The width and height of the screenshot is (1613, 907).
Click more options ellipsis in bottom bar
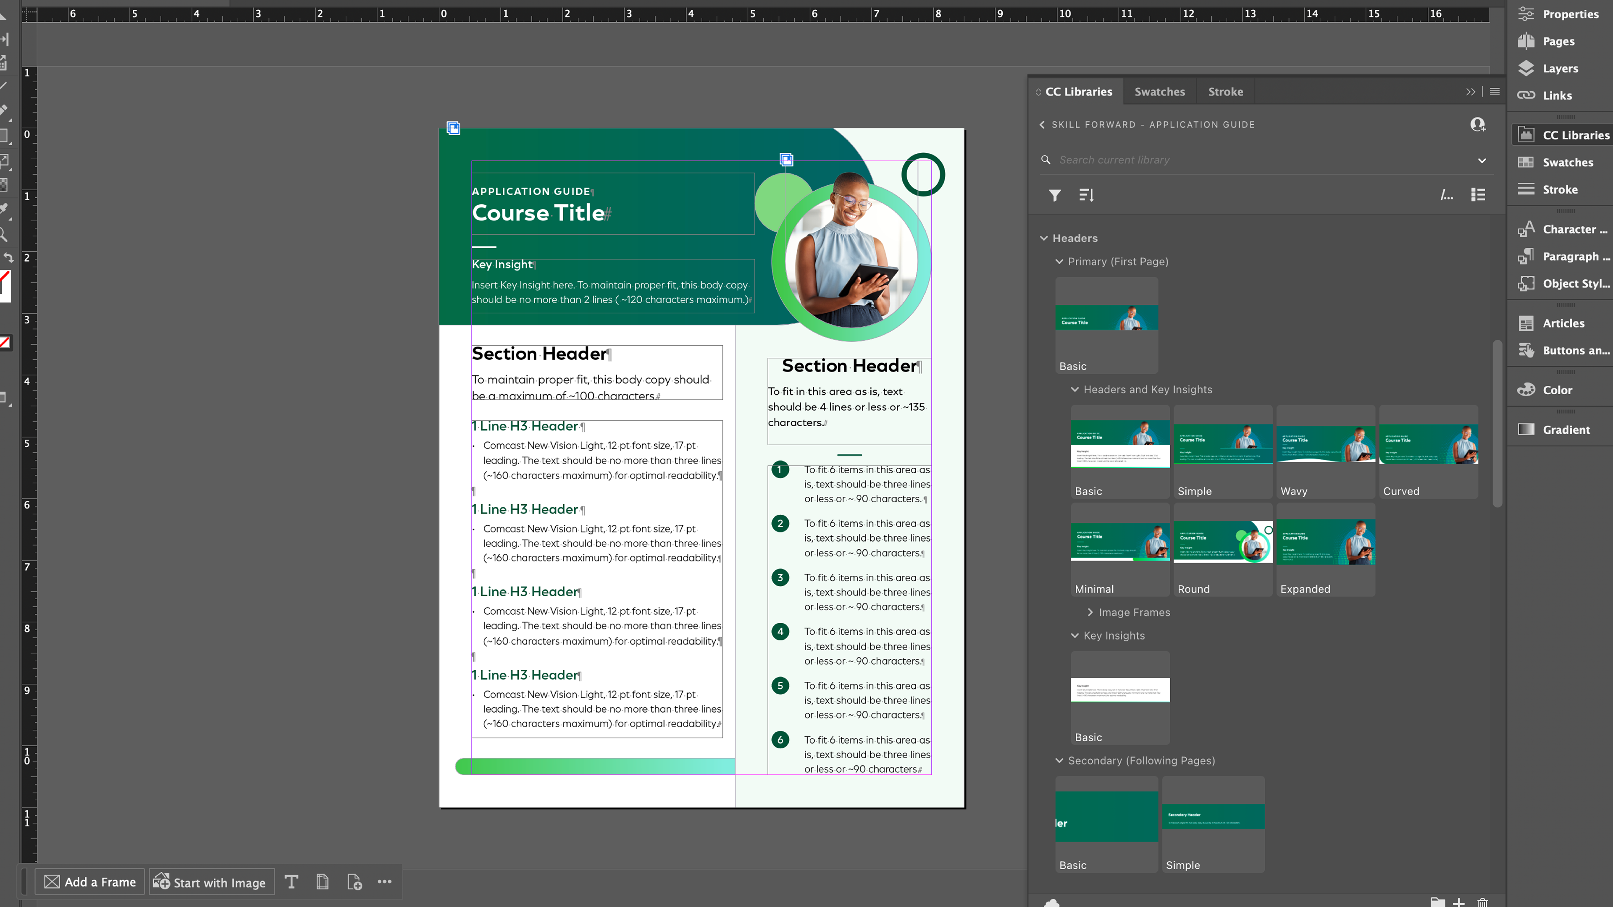tap(384, 881)
